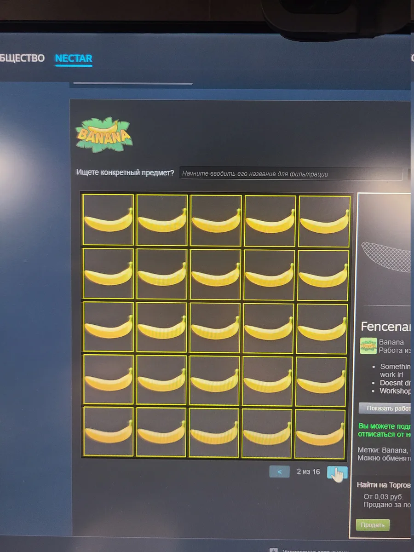Open the СООБЩЕСТВО menu tab
The image size is (414, 552).
[22, 58]
